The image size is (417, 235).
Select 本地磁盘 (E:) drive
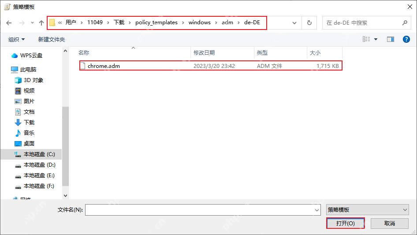tap(34, 175)
